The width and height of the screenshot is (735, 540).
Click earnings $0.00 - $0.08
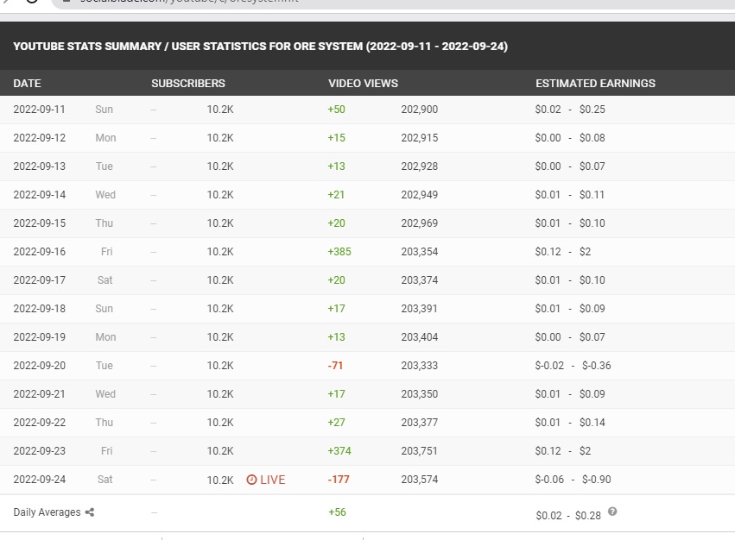pos(570,138)
